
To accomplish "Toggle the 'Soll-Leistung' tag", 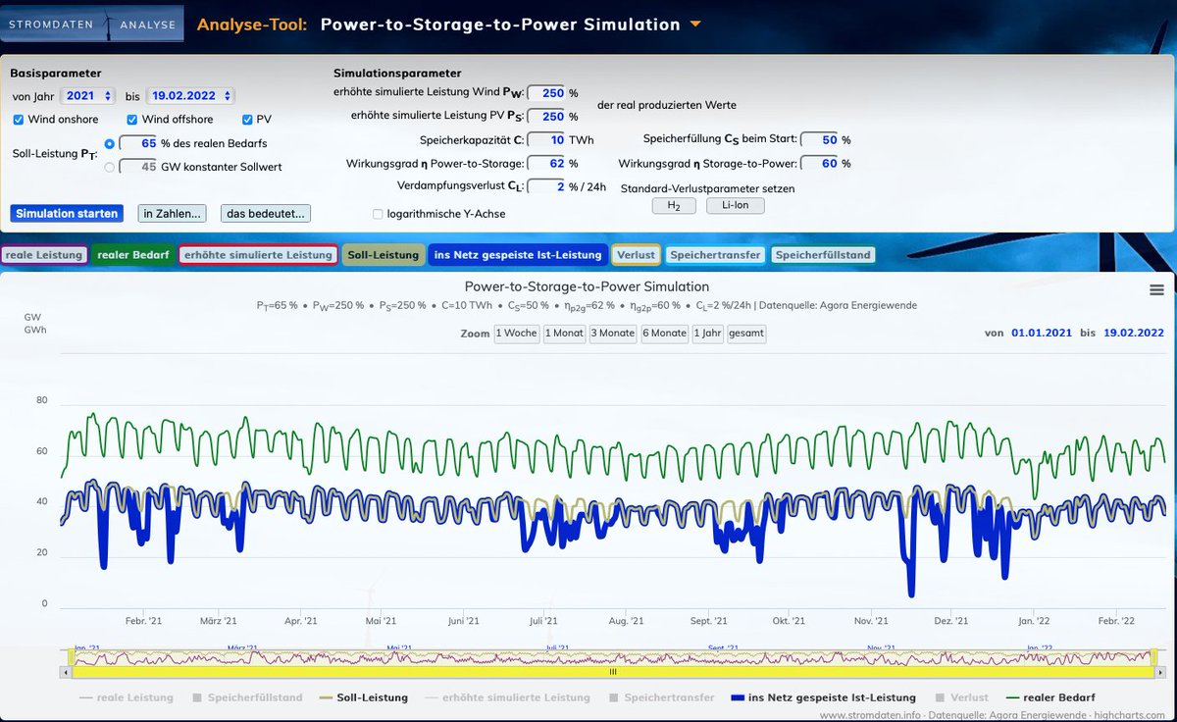I will click(384, 255).
